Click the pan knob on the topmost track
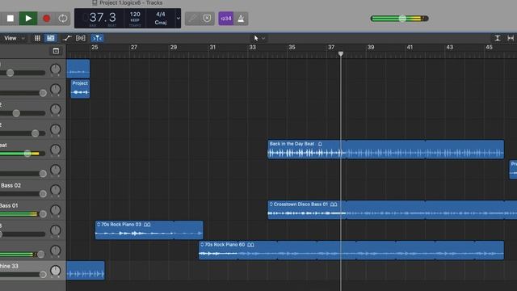 pos(56,70)
